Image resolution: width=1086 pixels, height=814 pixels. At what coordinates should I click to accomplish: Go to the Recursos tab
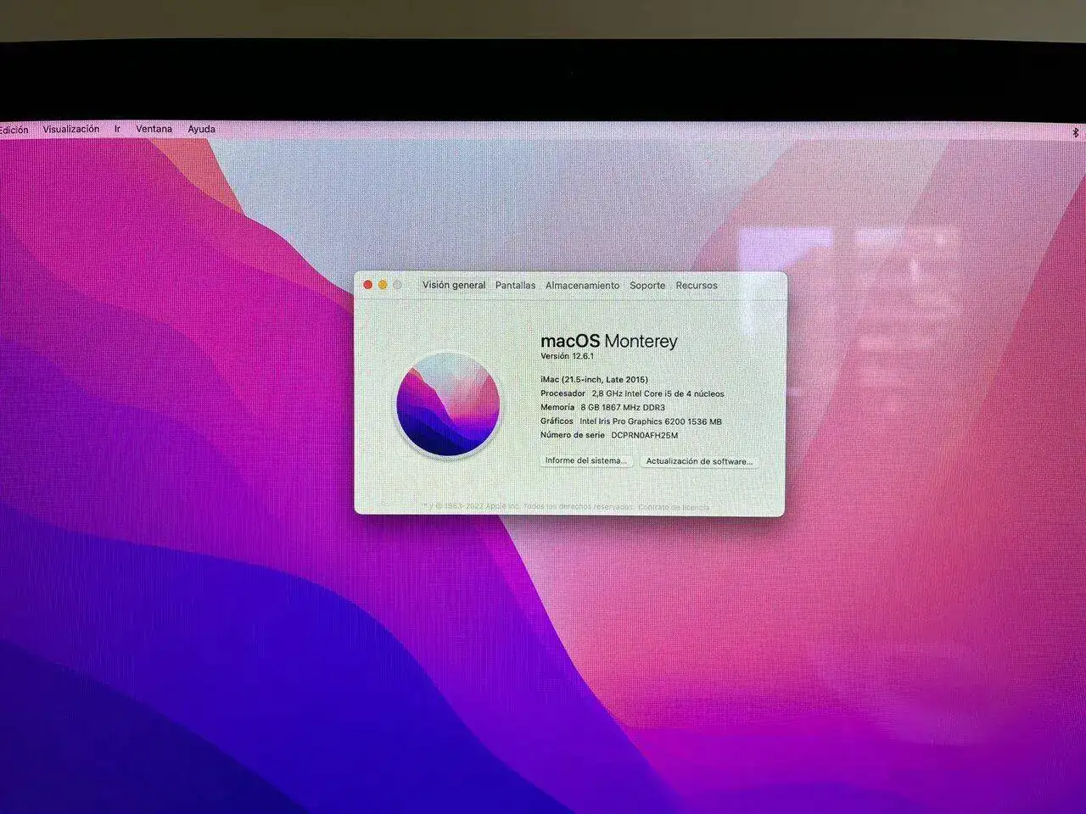coord(696,286)
